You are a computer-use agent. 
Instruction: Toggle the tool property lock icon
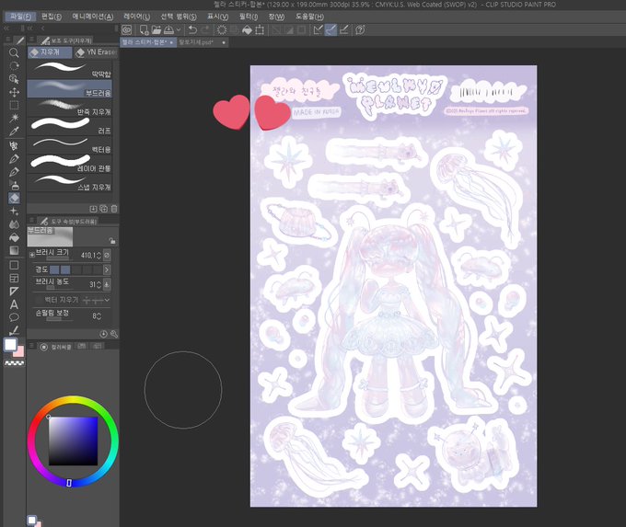tap(112, 241)
